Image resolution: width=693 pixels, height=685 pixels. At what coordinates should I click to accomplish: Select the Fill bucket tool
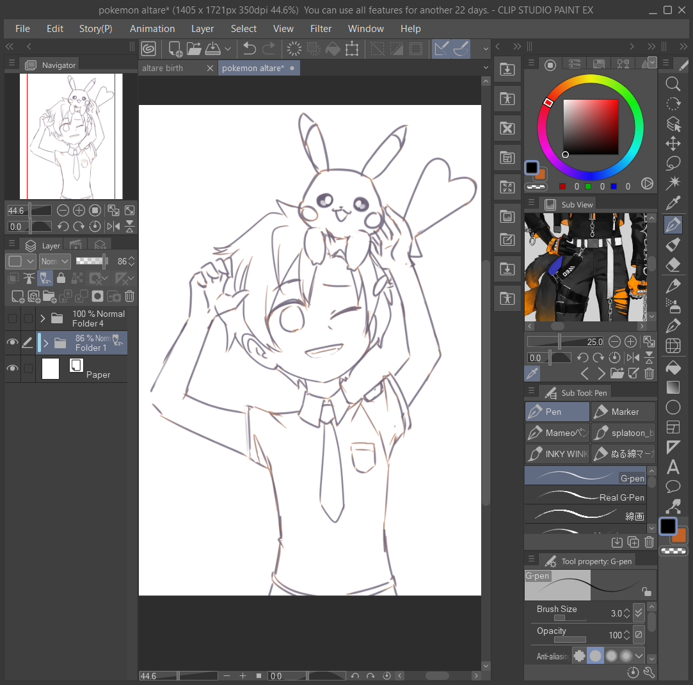[673, 368]
